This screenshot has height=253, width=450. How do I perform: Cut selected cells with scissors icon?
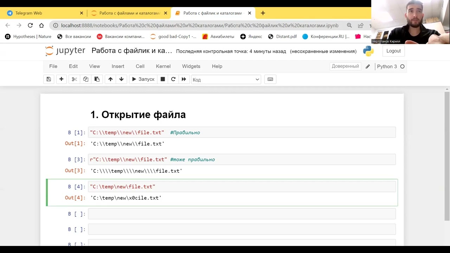coord(74,79)
